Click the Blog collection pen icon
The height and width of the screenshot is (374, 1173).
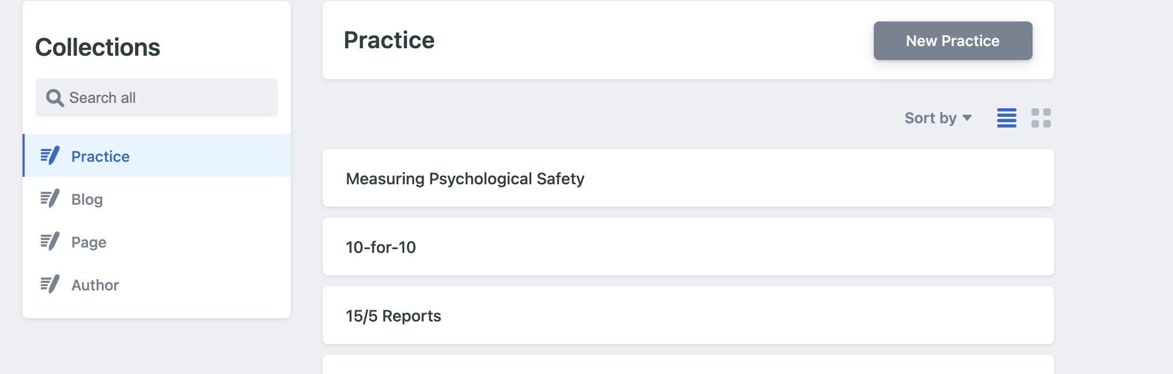(50, 199)
